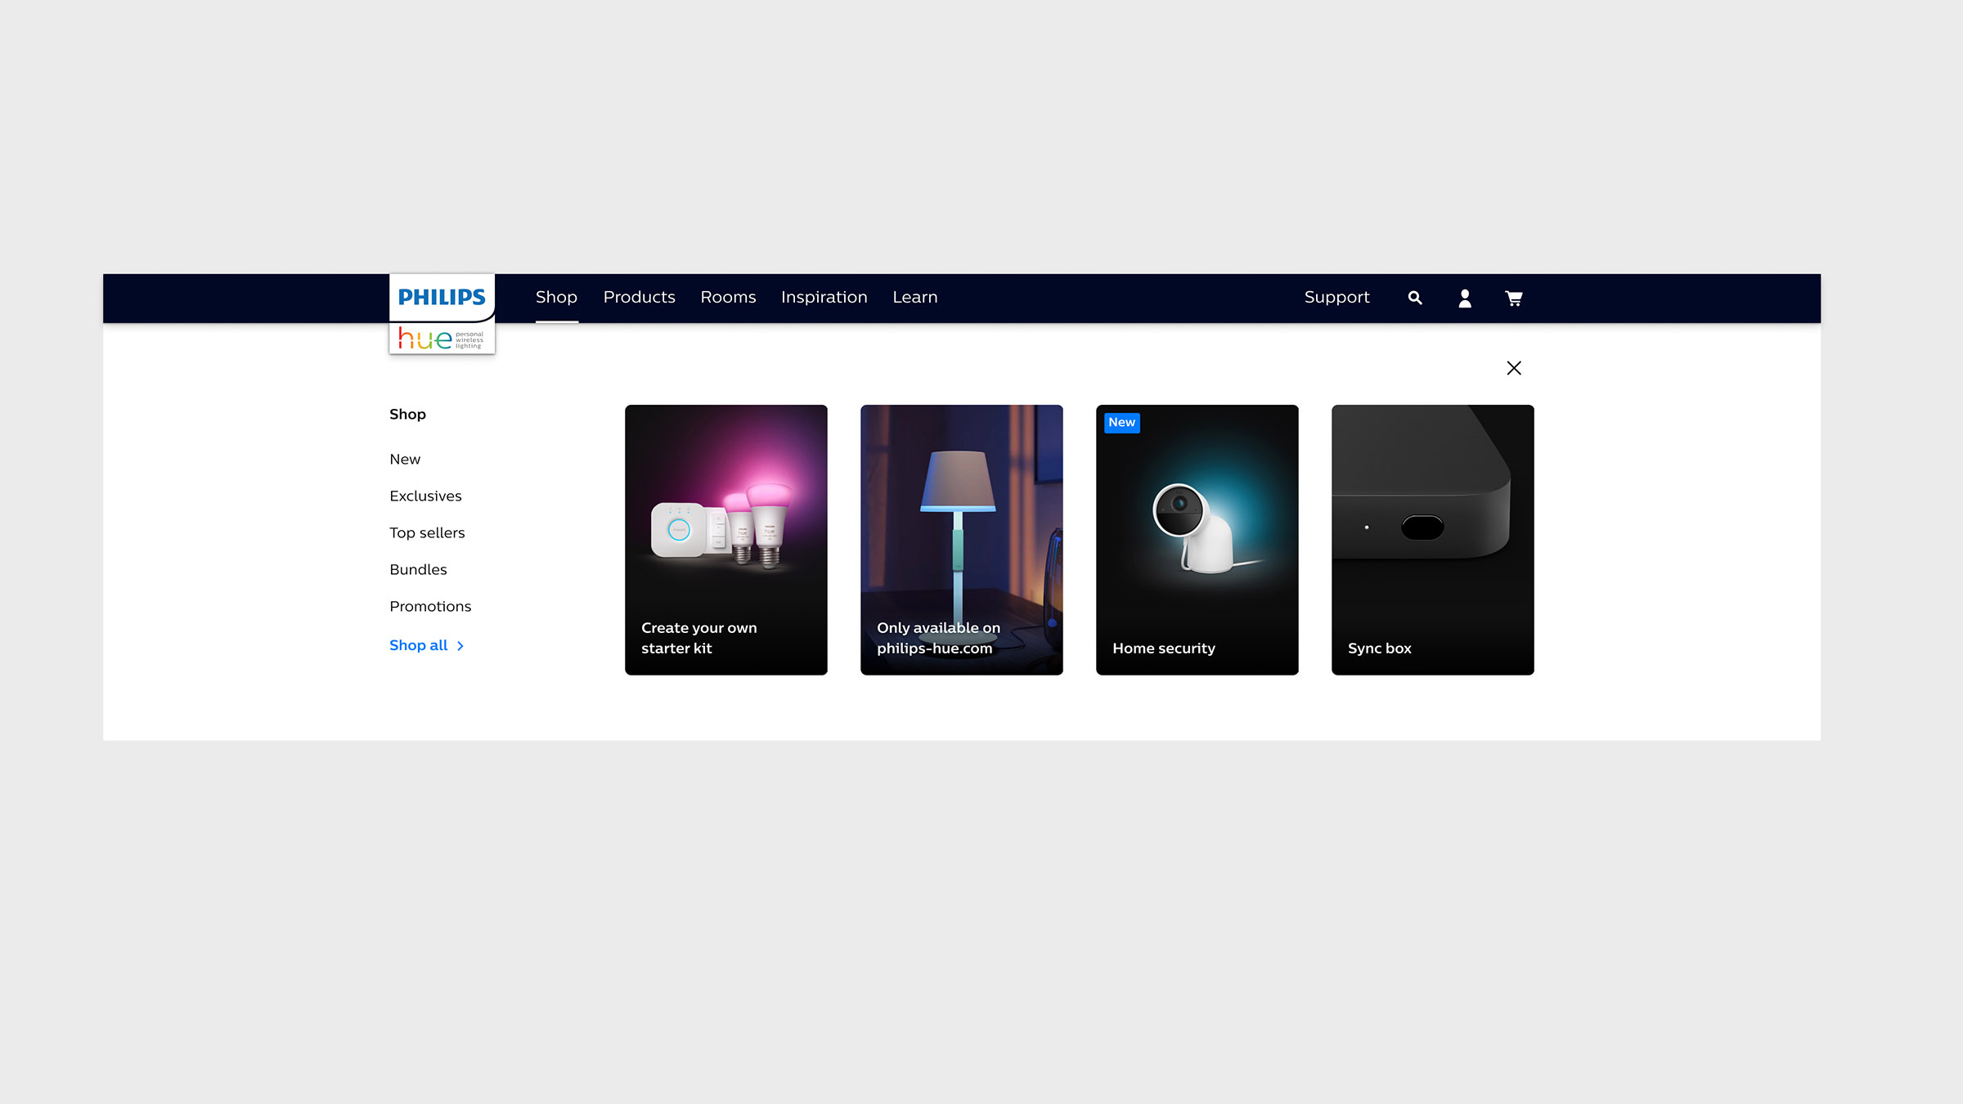Viewport: 1963px width, 1104px height.
Task: Open the Home security camera card
Action: 1197,540
